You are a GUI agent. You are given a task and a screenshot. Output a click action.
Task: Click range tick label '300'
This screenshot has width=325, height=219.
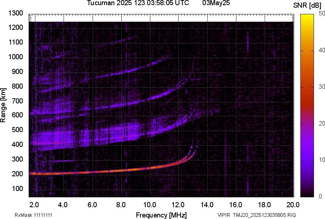point(17,159)
